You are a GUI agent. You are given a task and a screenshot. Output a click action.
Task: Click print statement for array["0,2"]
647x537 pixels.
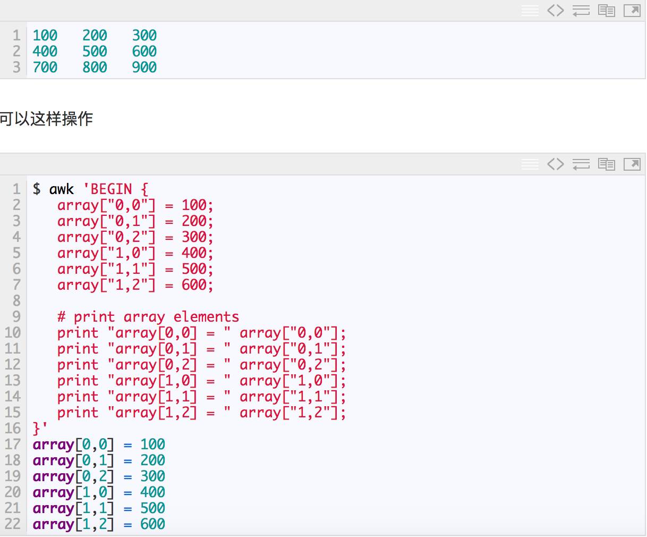pyautogui.click(x=202, y=365)
